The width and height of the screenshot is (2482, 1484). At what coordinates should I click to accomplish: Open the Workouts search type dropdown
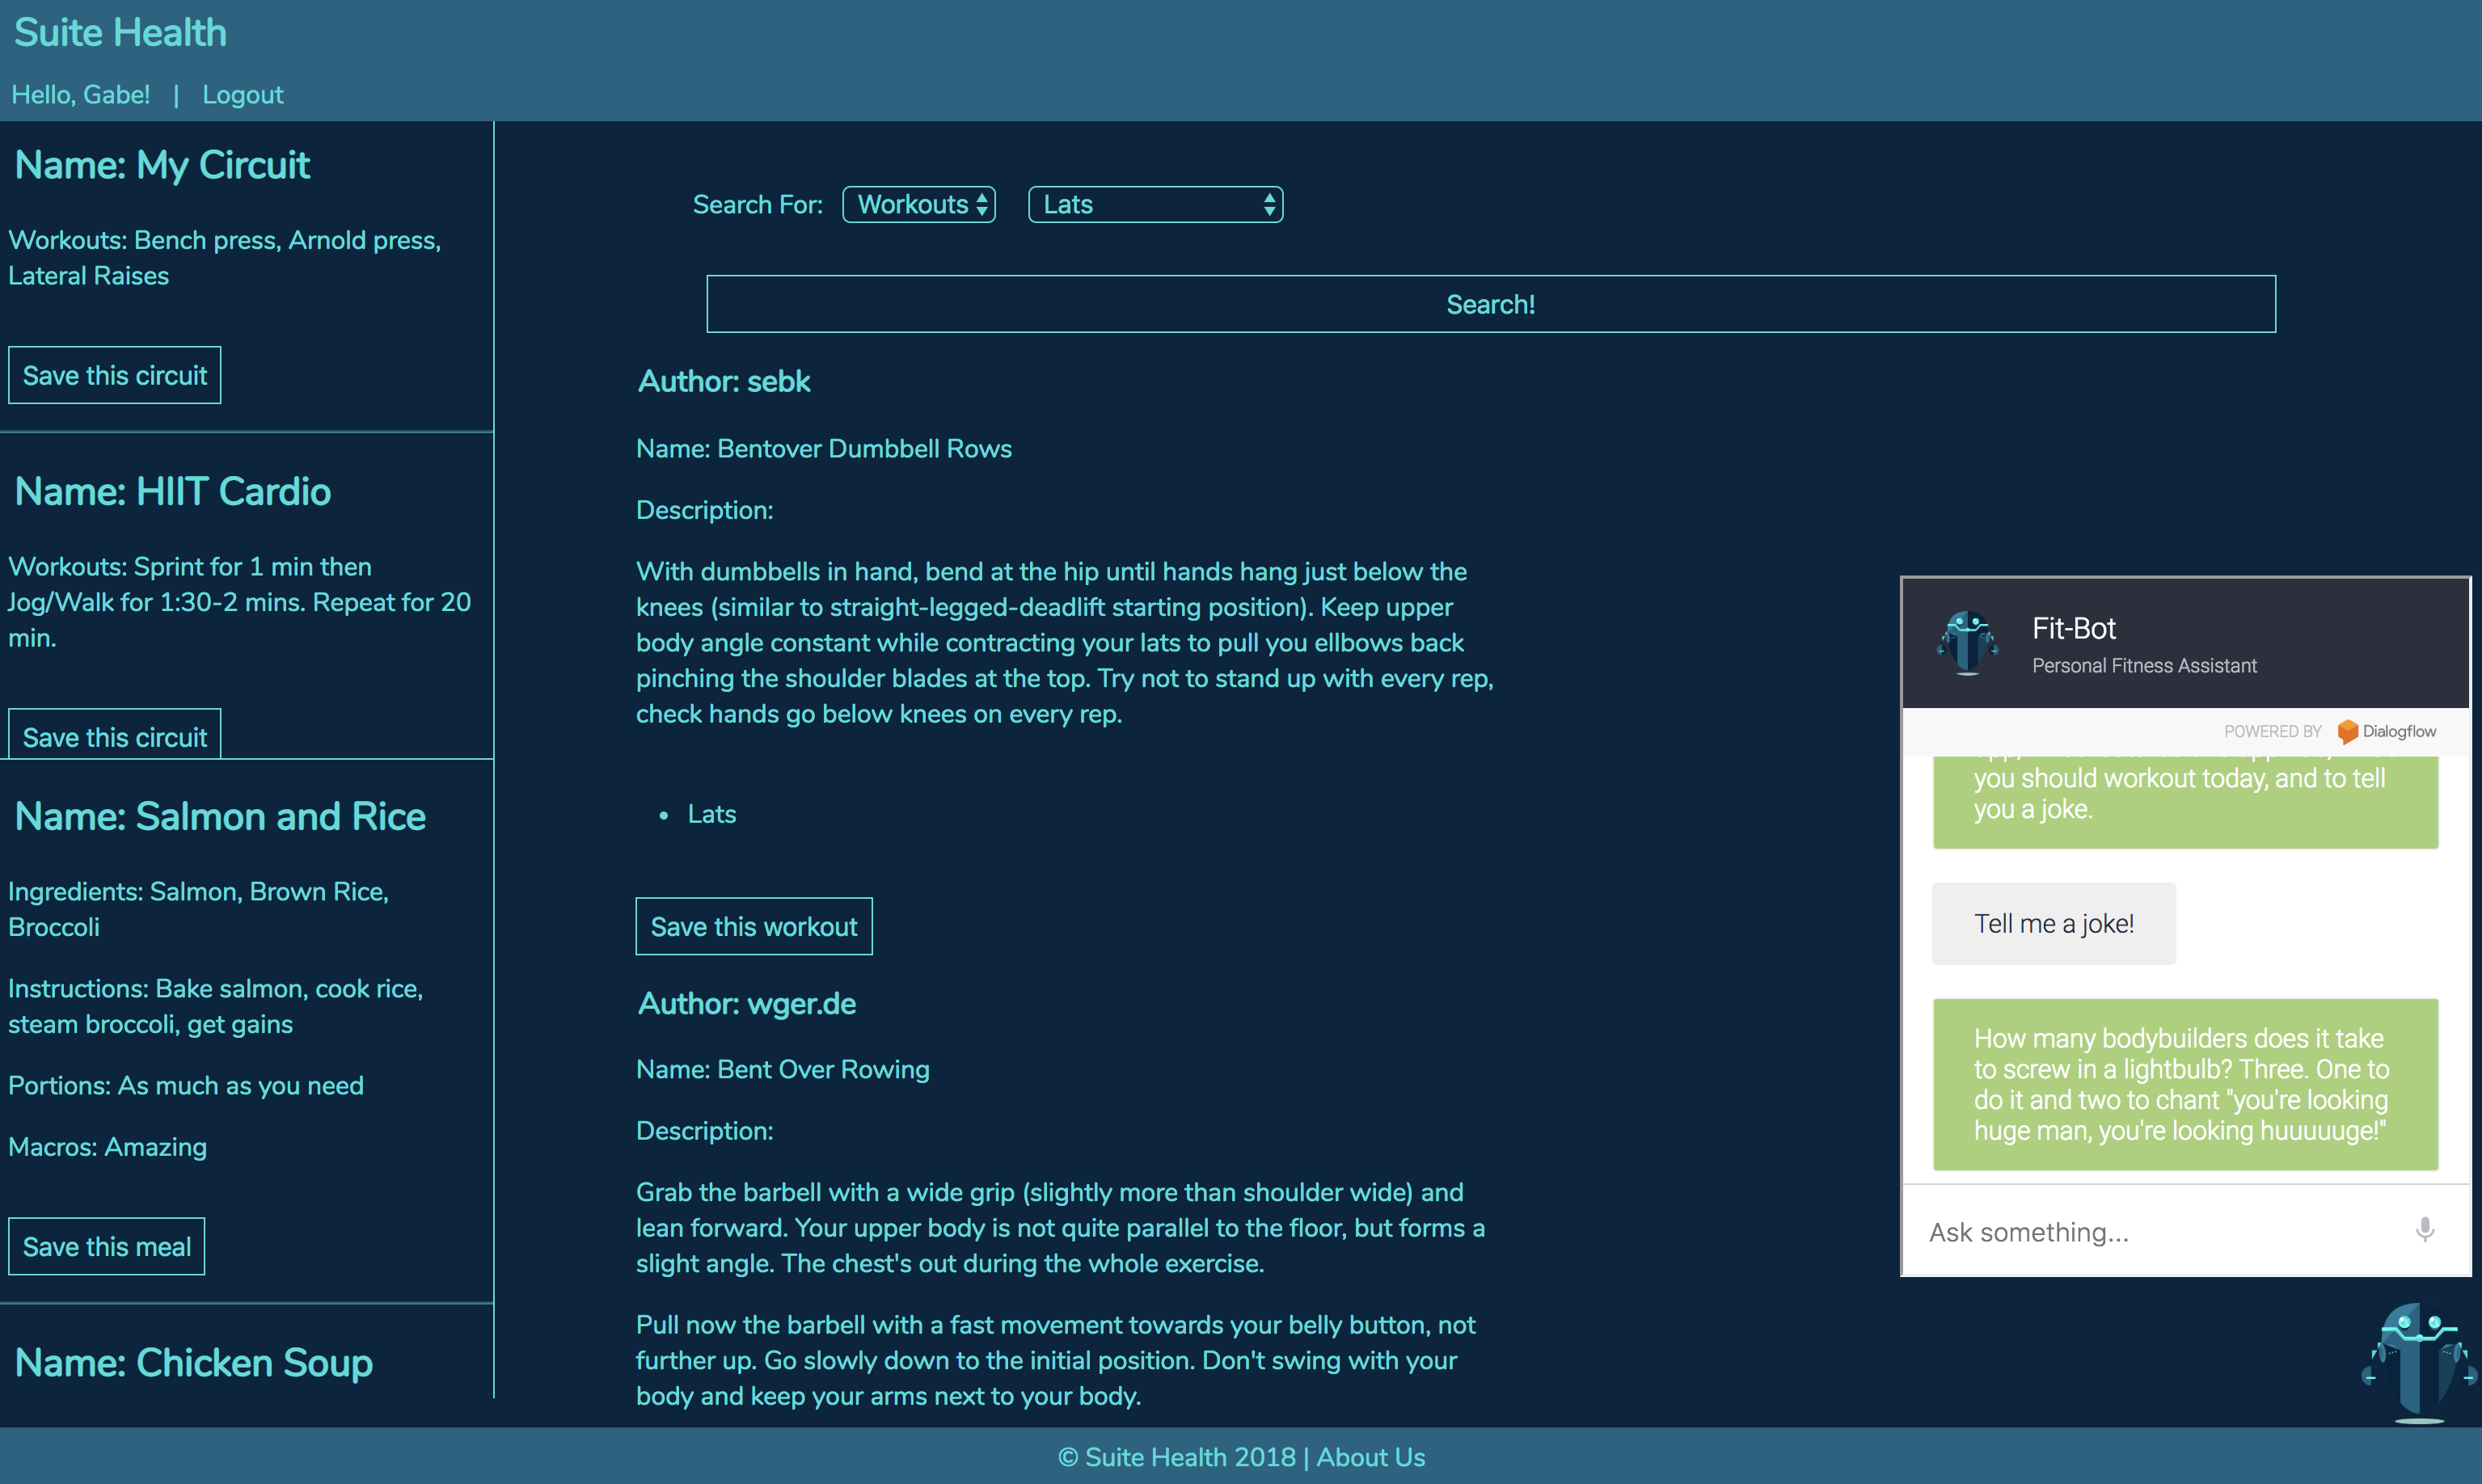pyautogui.click(x=919, y=205)
